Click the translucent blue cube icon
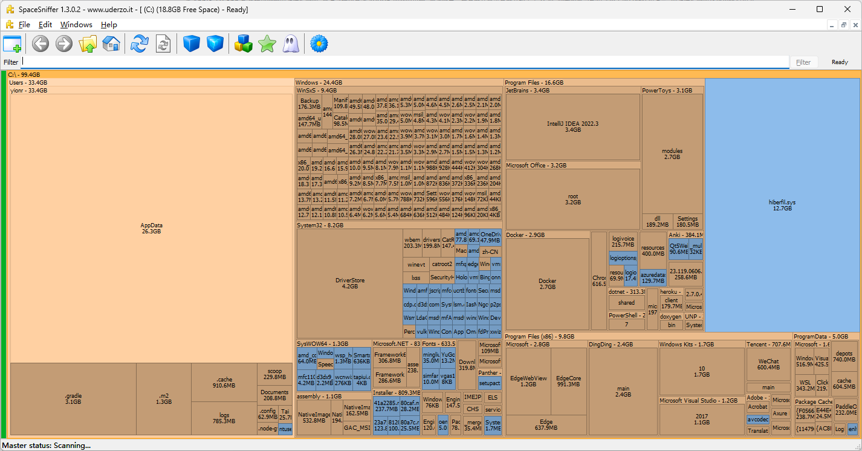The height and width of the screenshot is (451, 862). (215, 44)
